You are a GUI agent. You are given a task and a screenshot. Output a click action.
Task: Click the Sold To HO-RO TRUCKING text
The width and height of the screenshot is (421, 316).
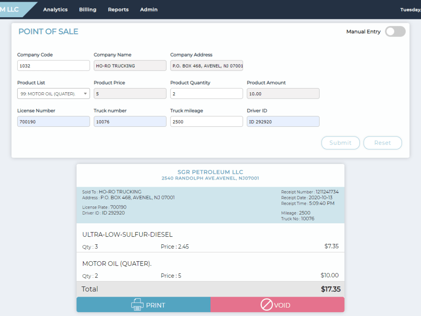click(x=112, y=192)
